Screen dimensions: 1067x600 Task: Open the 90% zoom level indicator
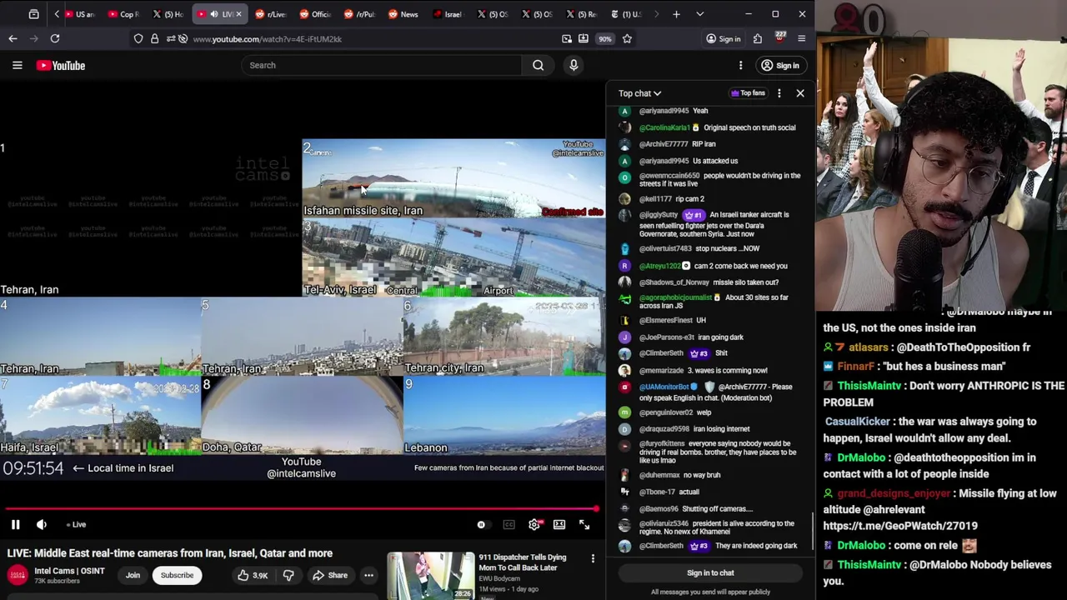[x=604, y=38]
